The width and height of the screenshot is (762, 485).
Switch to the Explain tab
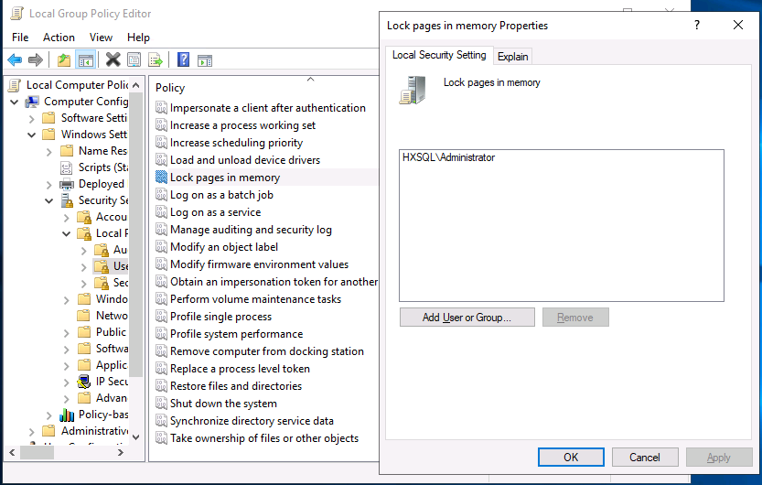coord(512,56)
